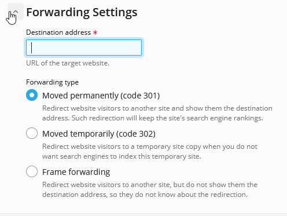Click the Frame forwarding description text

pos(150,189)
